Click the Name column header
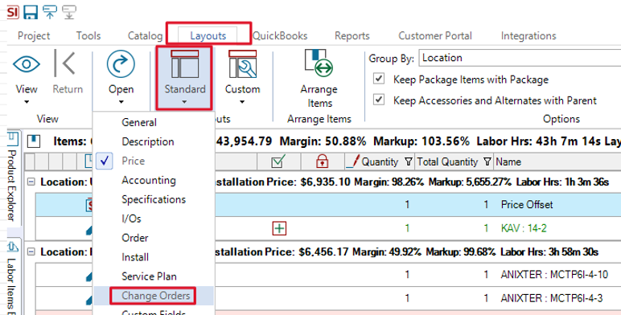 point(557,162)
